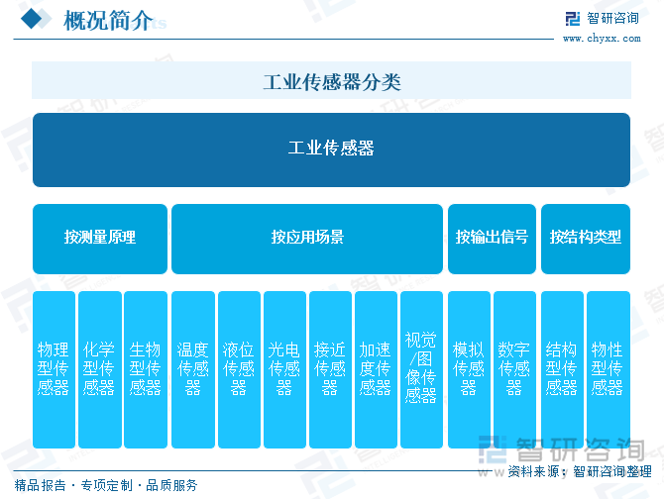Click the 精品报告·专项定制·品质服务 footer text
This screenshot has width=664, height=499.
pyautogui.click(x=106, y=485)
